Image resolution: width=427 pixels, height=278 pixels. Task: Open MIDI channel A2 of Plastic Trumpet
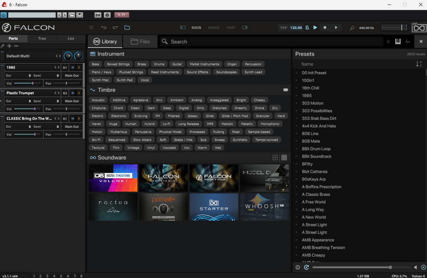pos(65,93)
